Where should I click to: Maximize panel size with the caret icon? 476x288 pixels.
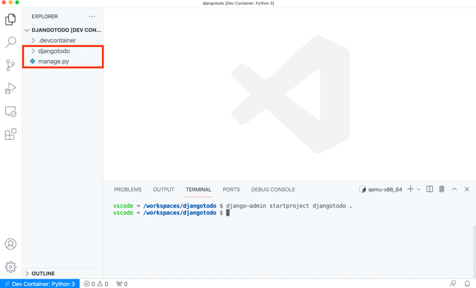pyautogui.click(x=454, y=189)
